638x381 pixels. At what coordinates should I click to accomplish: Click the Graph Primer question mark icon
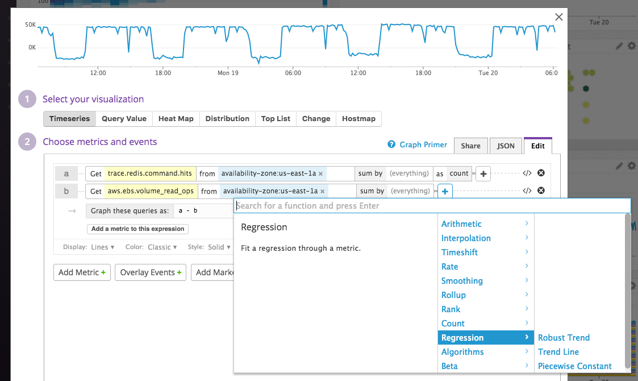pos(391,144)
